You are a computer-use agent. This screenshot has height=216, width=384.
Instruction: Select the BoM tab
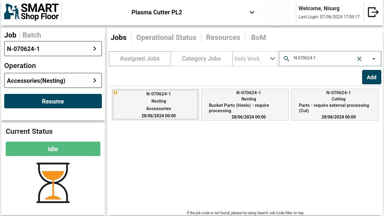[x=258, y=37]
